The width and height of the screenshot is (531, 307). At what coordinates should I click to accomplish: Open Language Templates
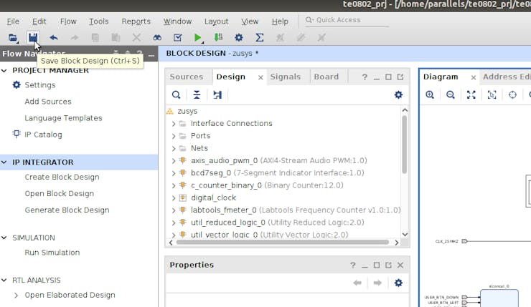[x=63, y=118]
